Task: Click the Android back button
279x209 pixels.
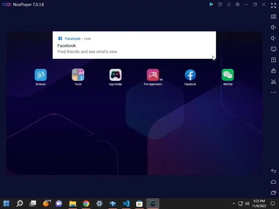Action: coord(274,171)
